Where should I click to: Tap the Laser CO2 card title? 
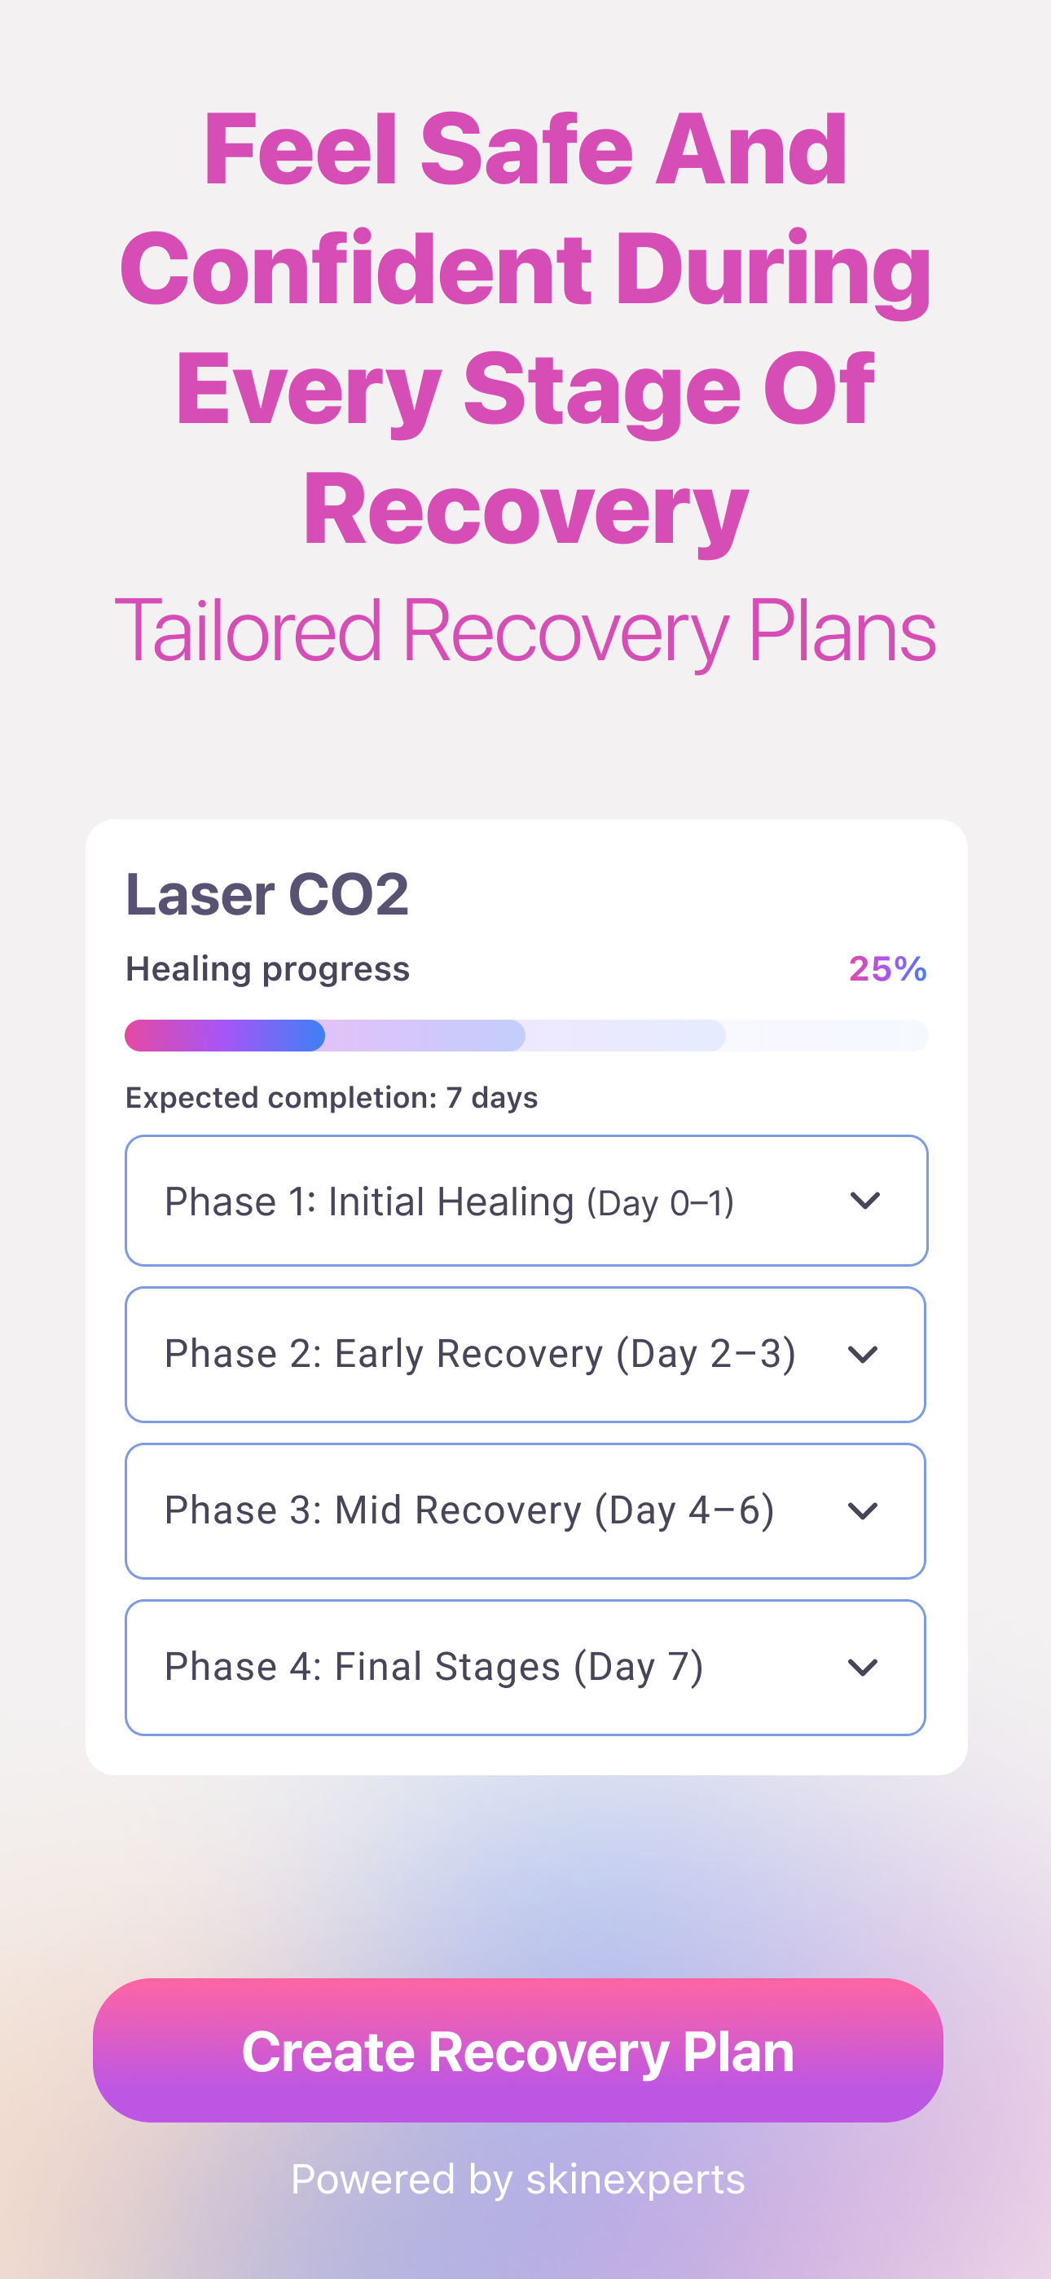267,893
